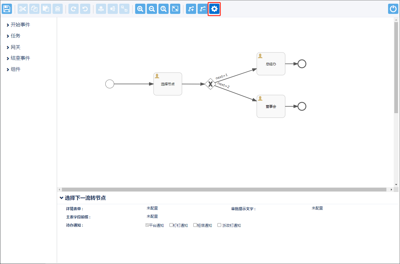Click the fit-to-window zoom icon

(x=175, y=9)
